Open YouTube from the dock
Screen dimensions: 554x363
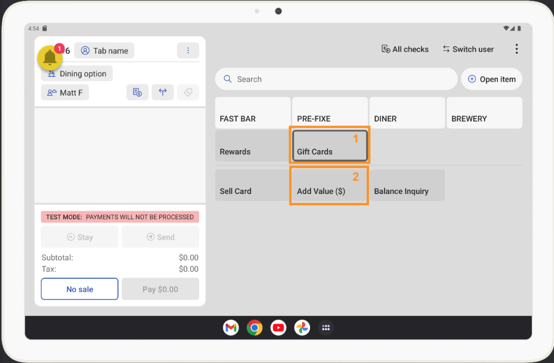pyautogui.click(x=279, y=327)
